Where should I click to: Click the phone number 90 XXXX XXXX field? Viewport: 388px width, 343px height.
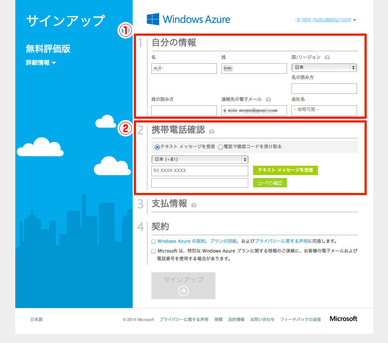(x=200, y=171)
